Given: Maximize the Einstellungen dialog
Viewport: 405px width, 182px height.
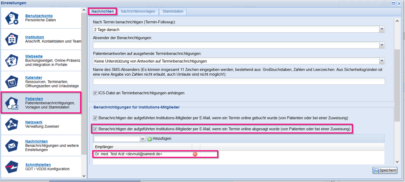Looking at the screenshot, I should point(394,3).
